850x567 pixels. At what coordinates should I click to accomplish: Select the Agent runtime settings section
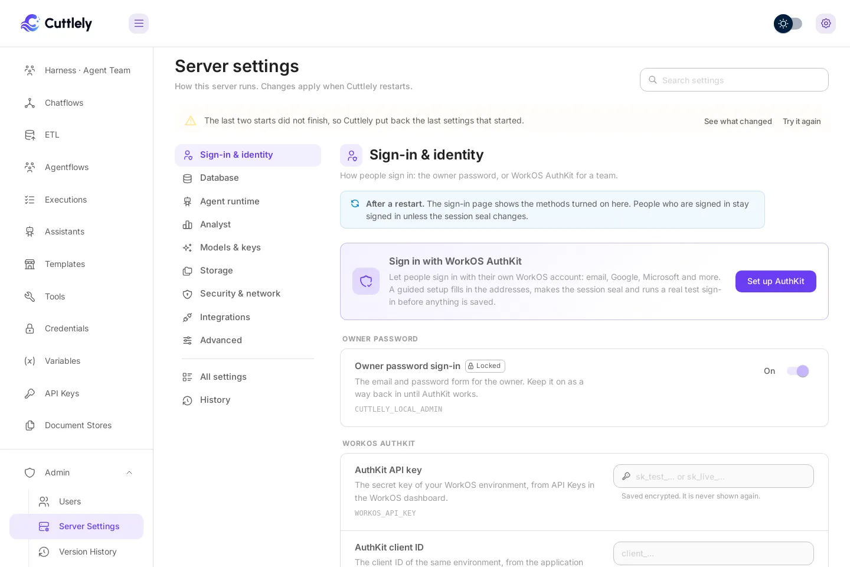click(248, 201)
